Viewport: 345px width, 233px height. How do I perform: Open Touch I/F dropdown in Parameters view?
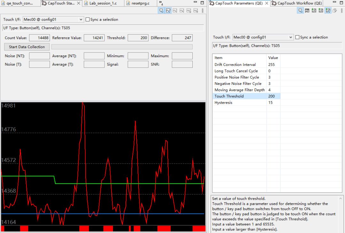point(290,37)
